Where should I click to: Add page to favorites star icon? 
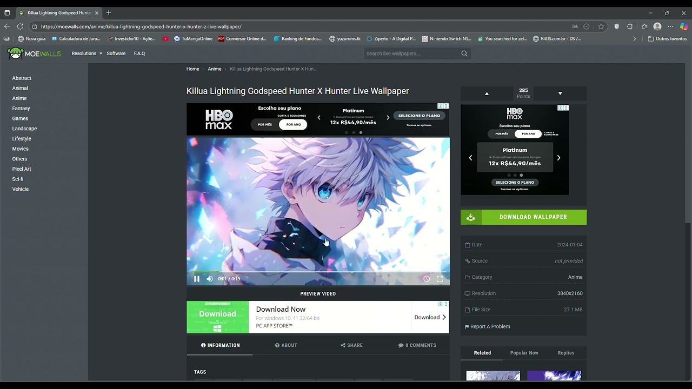(601, 26)
